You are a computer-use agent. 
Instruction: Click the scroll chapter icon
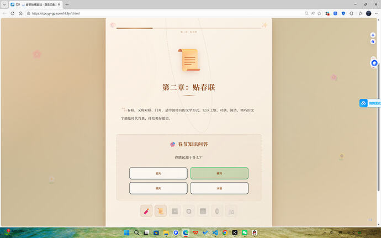pos(161,210)
